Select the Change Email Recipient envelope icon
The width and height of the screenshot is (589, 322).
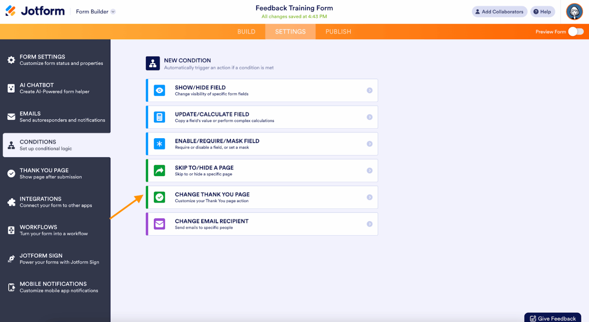159,224
